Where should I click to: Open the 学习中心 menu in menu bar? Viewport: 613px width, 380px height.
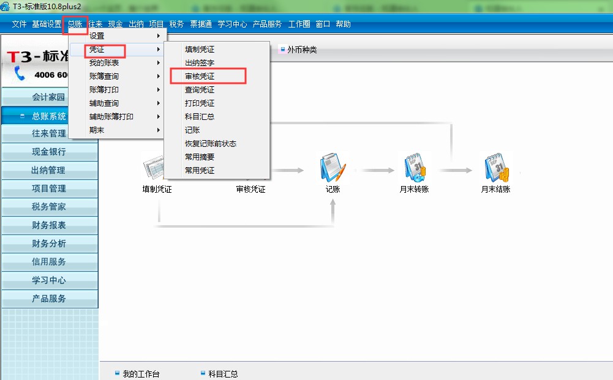(232, 24)
